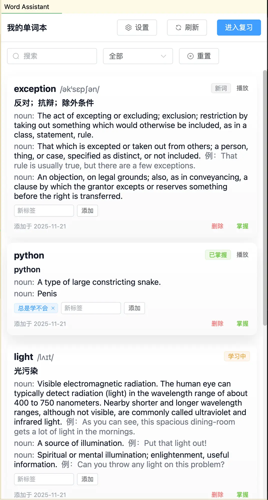Toggle python mastered status via 掌握
This screenshot has width=268, height=500.
pos(242,324)
